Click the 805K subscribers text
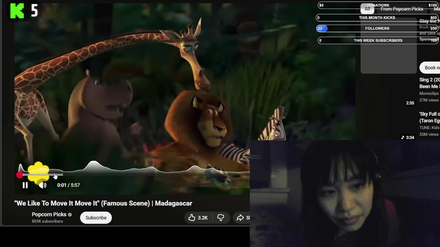The image size is (440, 247). 47,221
